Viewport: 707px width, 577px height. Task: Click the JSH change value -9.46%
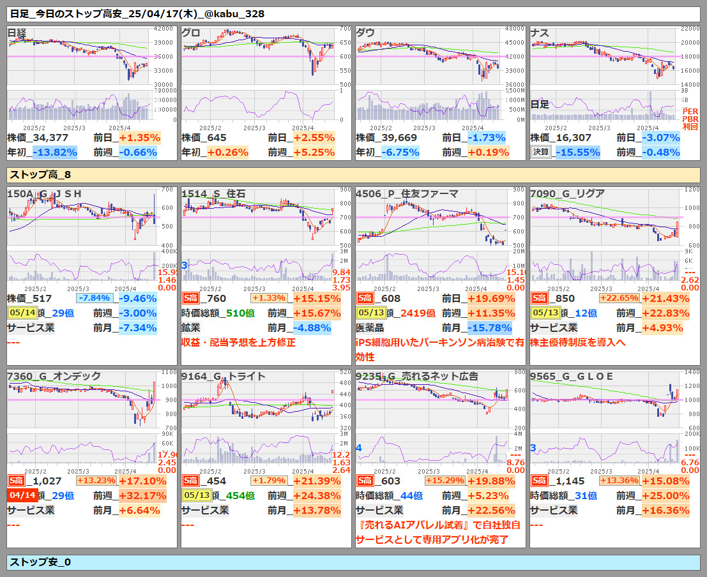pyautogui.click(x=138, y=299)
